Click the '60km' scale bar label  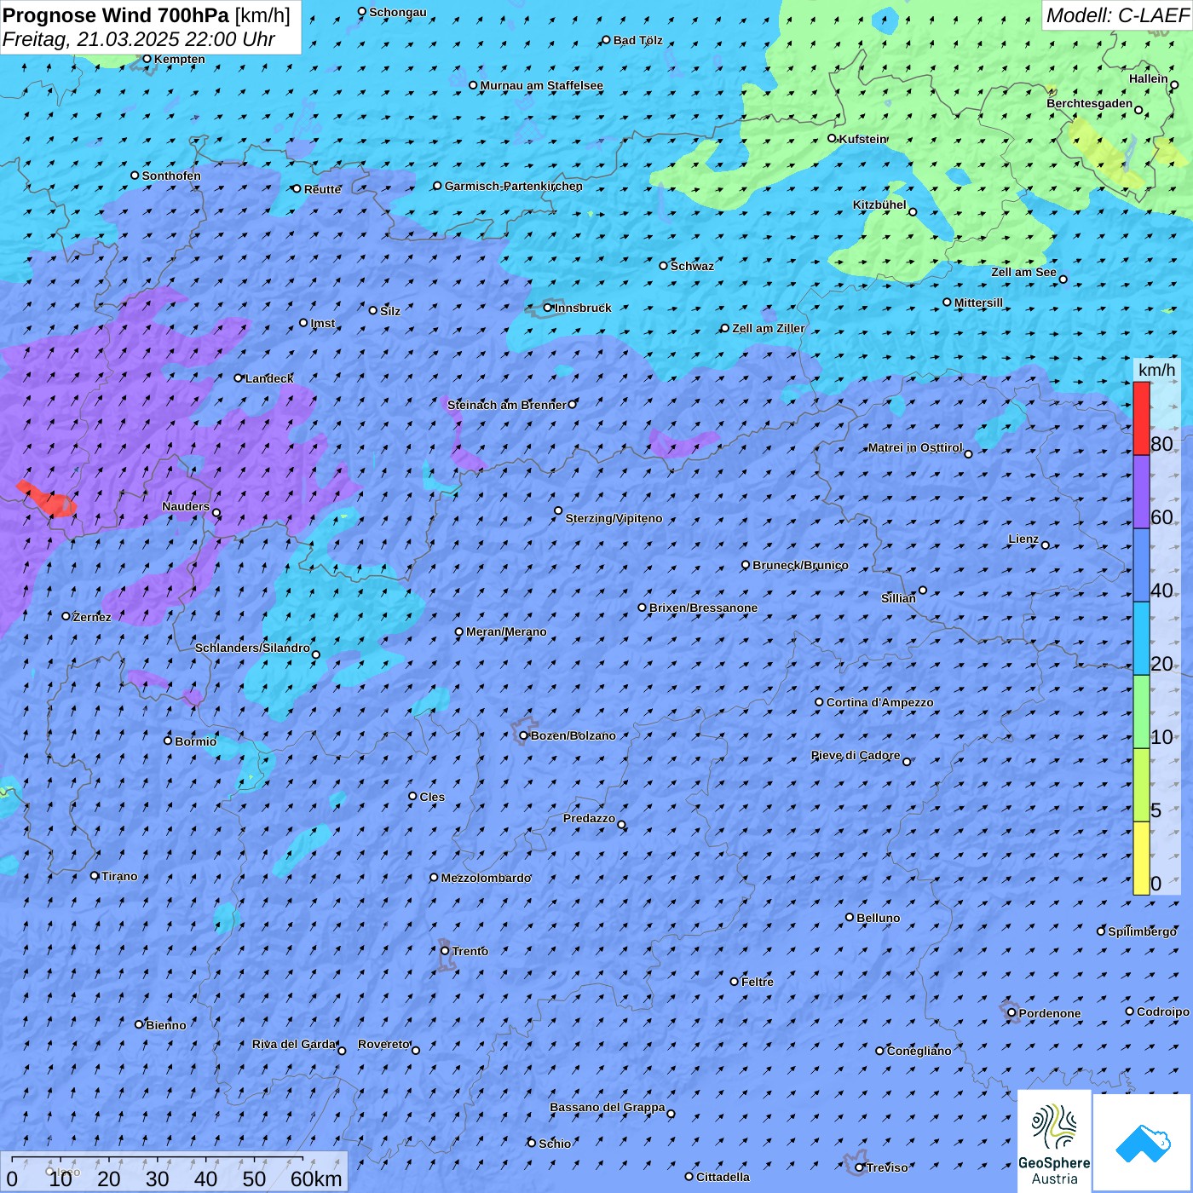tap(316, 1179)
